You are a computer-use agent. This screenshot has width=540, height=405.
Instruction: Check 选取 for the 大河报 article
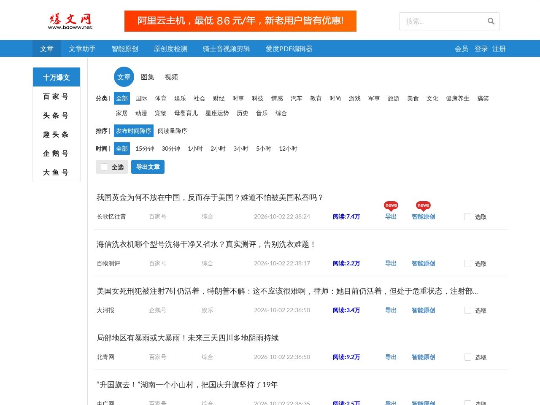[467, 310]
